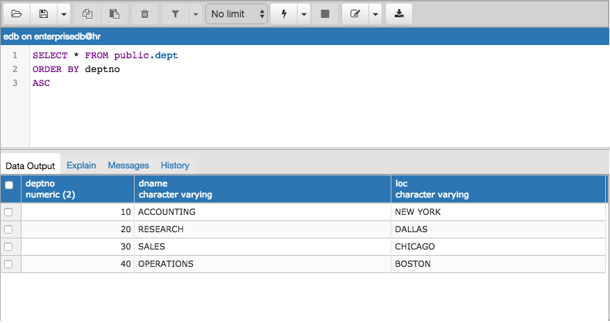Expand the execute options dropdown arrow
The image size is (610, 323).
[304, 14]
